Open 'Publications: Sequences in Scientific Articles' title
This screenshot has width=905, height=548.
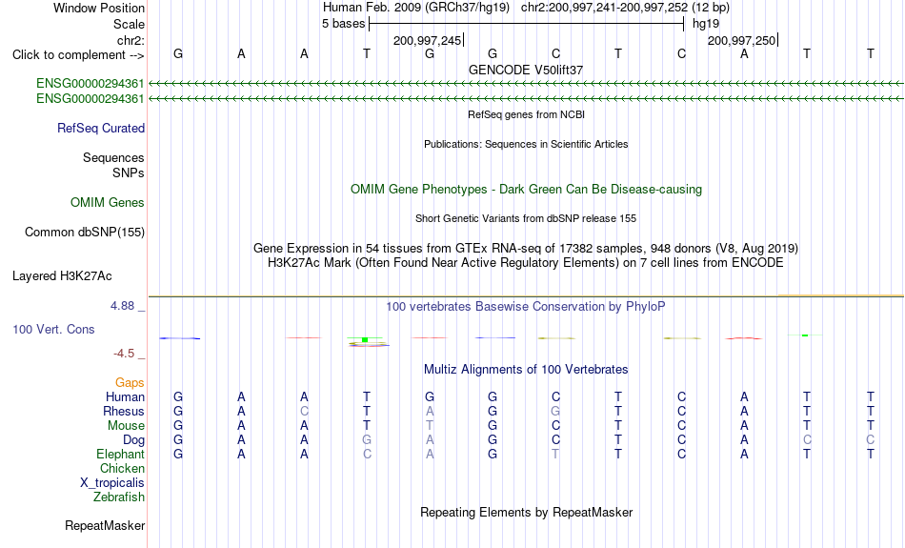(x=526, y=144)
